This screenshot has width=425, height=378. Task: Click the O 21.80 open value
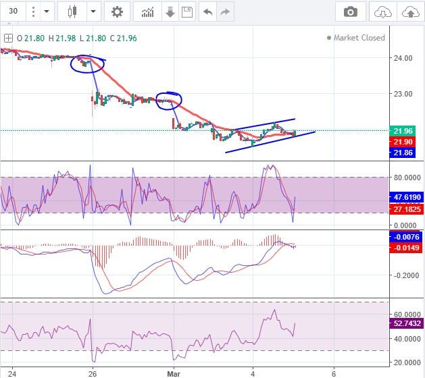coord(30,38)
